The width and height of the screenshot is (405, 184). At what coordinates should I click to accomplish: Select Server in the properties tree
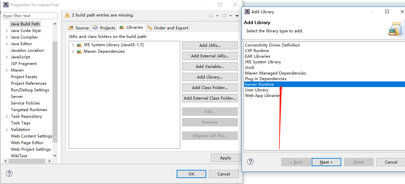[x=17, y=97]
